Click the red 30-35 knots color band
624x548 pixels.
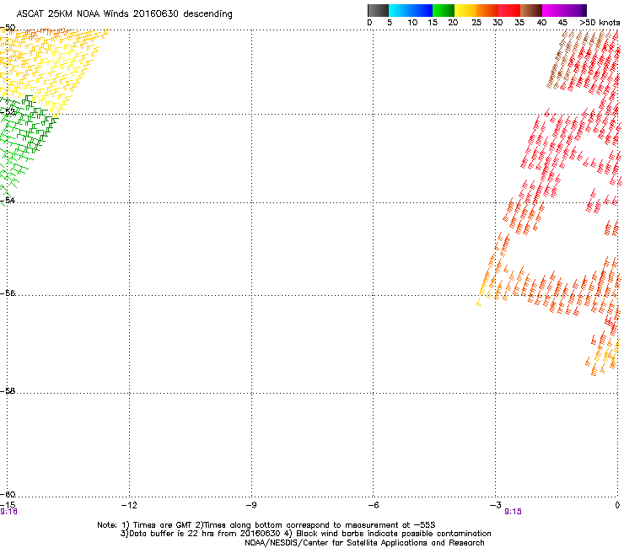(x=509, y=10)
